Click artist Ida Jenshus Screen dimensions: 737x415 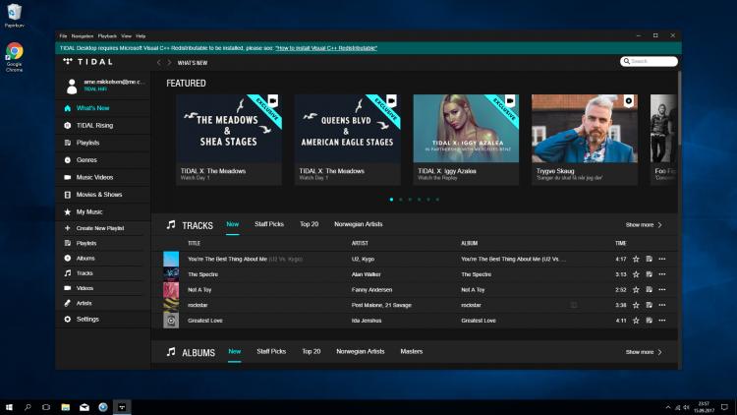pos(367,321)
